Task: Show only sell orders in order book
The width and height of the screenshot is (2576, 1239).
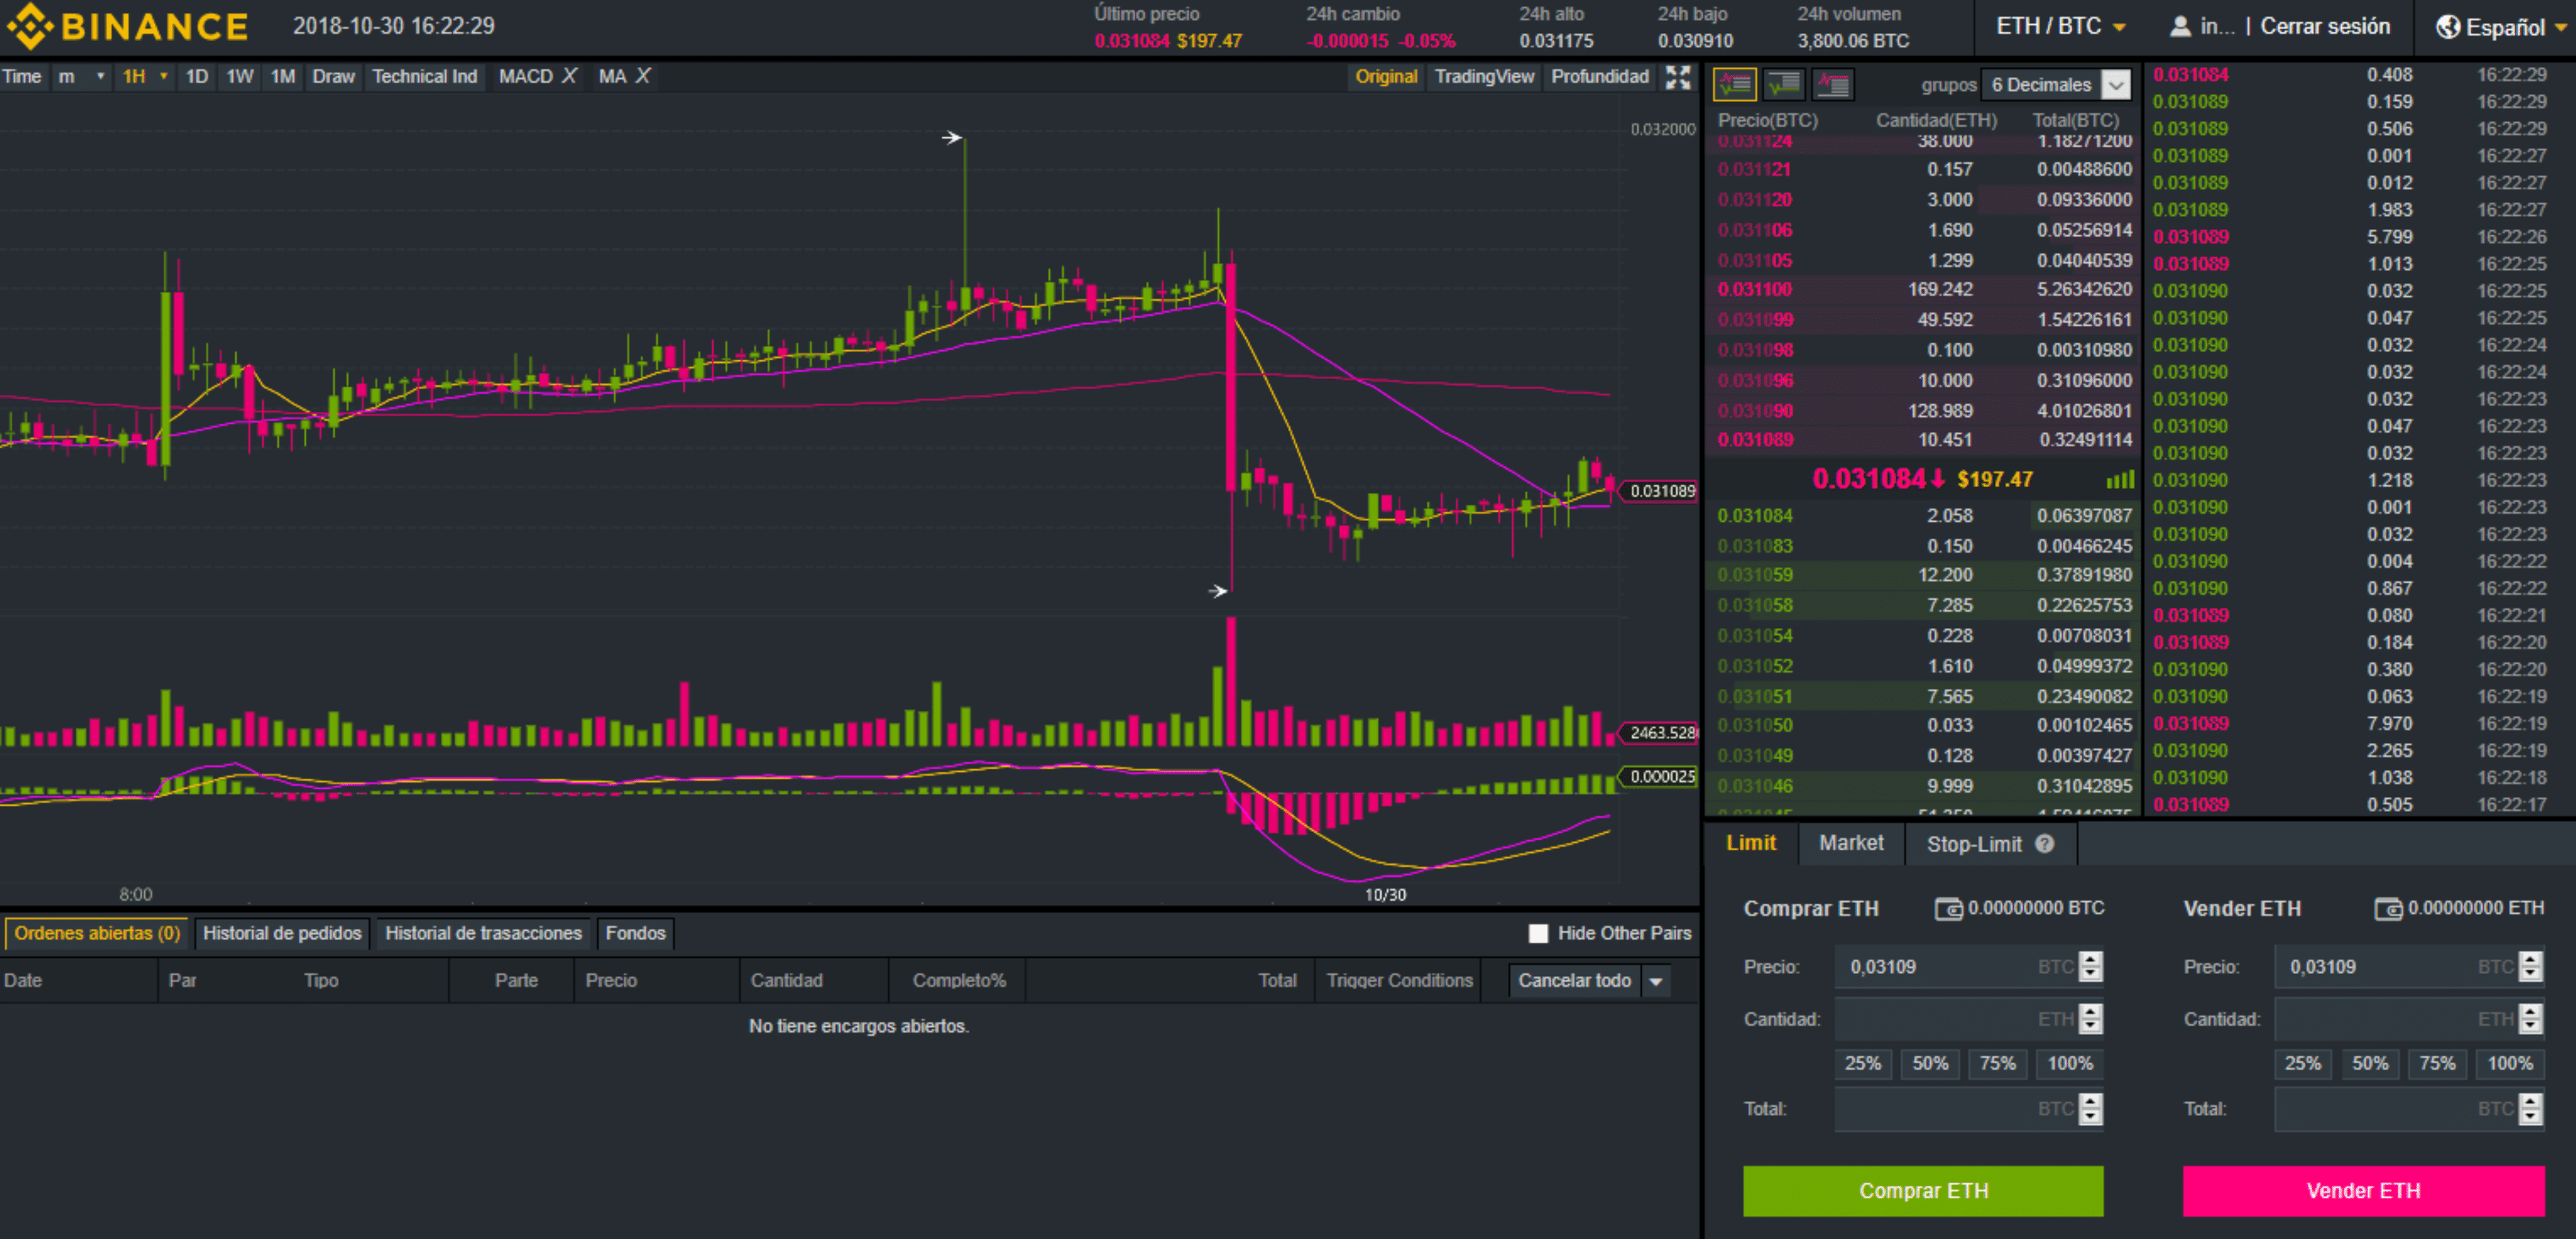Action: (1832, 85)
